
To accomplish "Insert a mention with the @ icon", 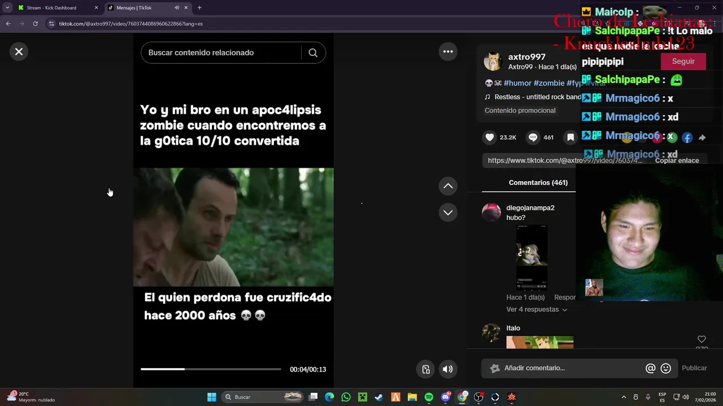I will tap(650, 368).
